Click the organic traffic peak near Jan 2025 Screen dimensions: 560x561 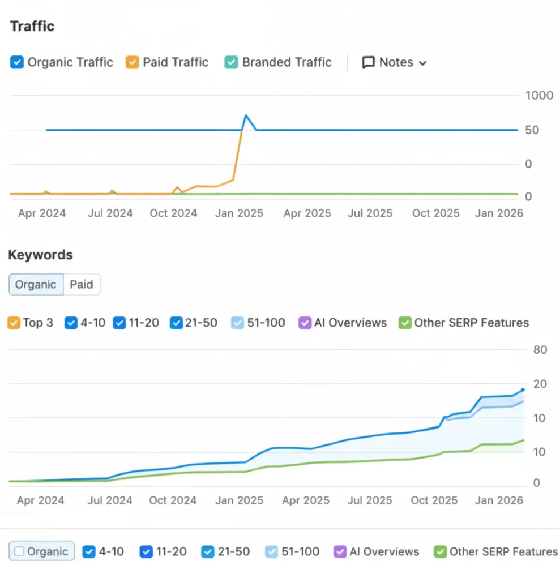246,115
